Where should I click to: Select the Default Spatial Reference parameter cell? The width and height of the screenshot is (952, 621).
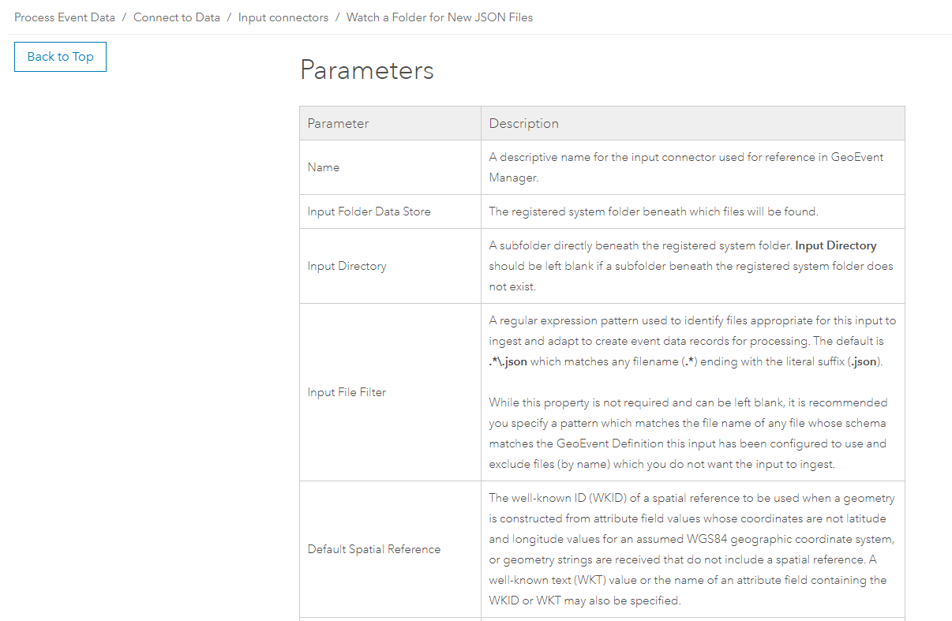(374, 549)
